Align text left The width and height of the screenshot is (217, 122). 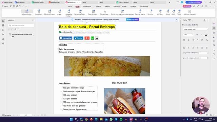(184, 48)
